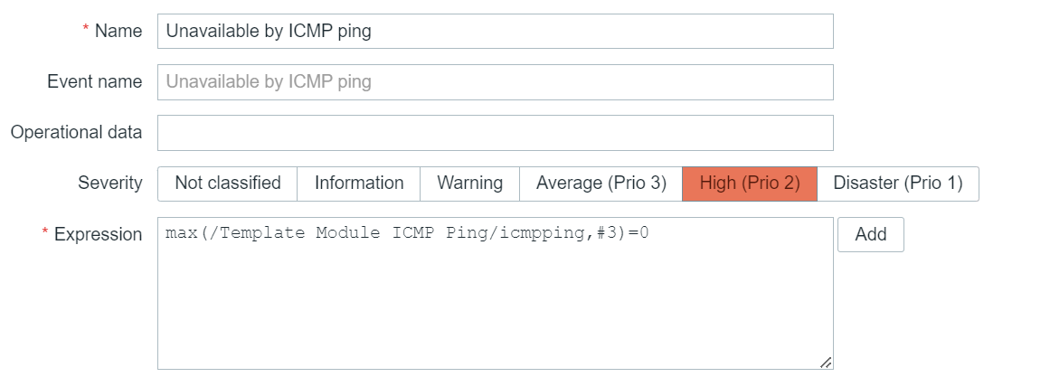Click the highlighted High (Prio 2) severity
Viewport: 1050px width, 377px height.
point(750,184)
